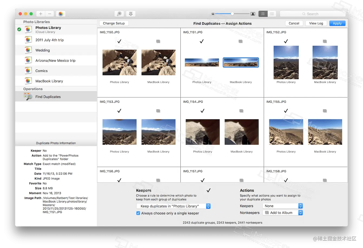
Task: Open the View Log button
Action: (x=316, y=23)
